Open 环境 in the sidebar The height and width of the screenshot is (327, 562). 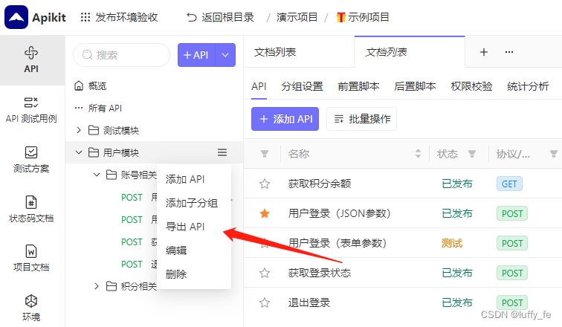[31, 308]
